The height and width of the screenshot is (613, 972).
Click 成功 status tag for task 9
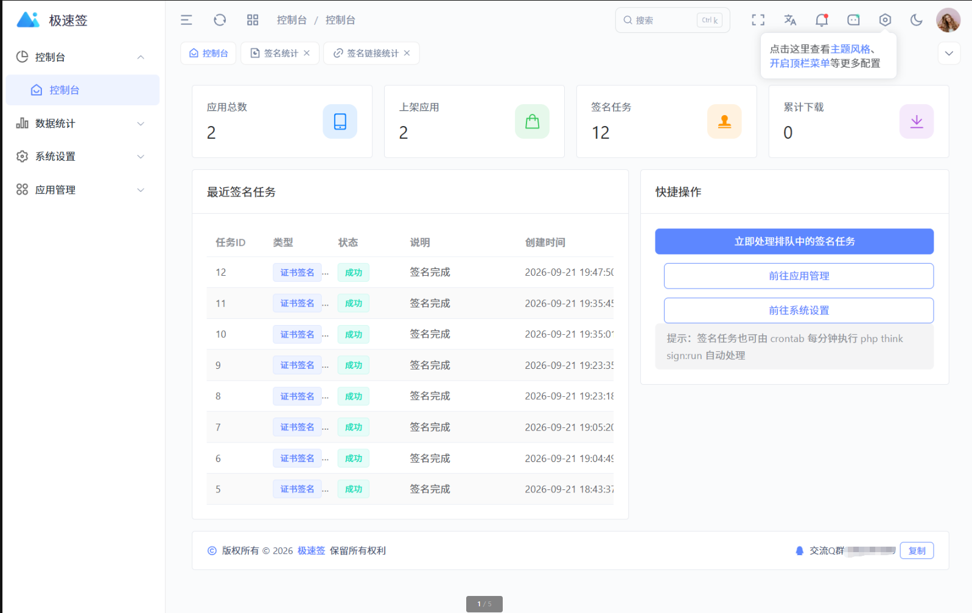click(x=354, y=365)
